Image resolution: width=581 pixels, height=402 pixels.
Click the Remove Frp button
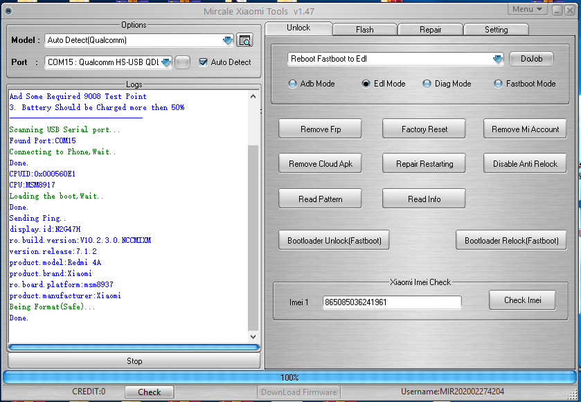[320, 129]
